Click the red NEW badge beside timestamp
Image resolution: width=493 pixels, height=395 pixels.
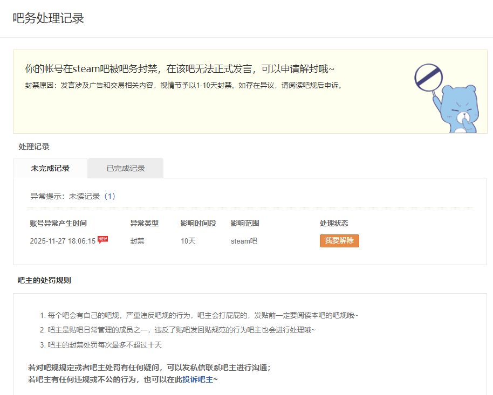point(102,239)
